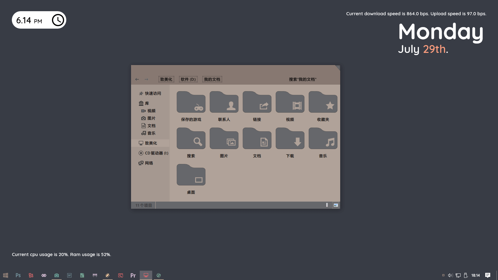498x280 pixels.
Task: Open the 收藏夹 favorites folder
Action: coord(323,103)
